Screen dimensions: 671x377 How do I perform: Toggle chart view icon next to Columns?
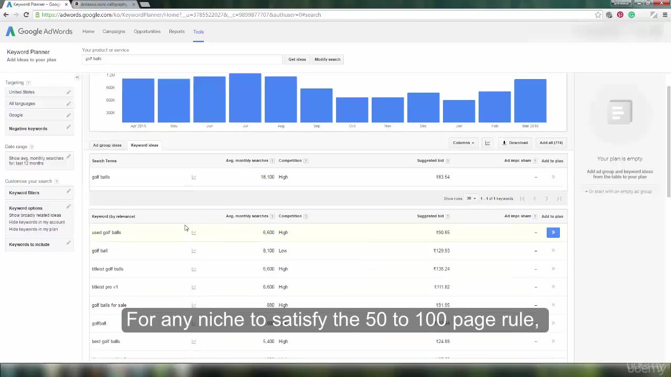(x=488, y=142)
